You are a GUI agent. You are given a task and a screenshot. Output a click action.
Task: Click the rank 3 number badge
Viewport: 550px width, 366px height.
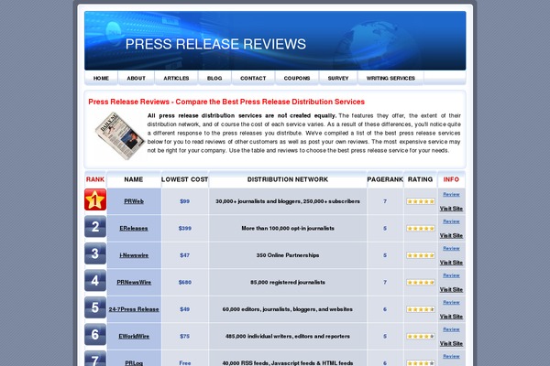point(95,253)
